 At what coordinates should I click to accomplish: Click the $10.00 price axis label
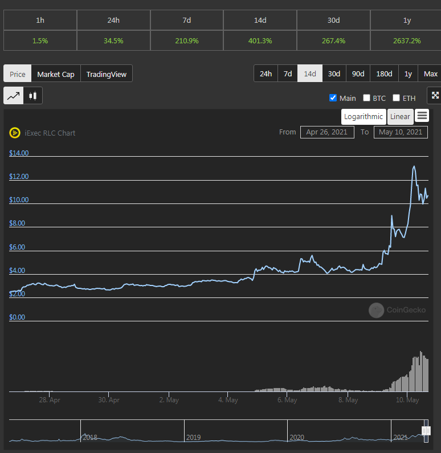(x=19, y=199)
